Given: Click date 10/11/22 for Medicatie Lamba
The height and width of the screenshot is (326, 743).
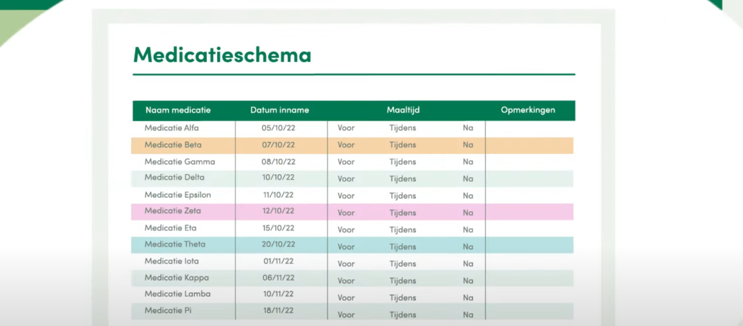Looking at the screenshot, I should tap(279, 294).
